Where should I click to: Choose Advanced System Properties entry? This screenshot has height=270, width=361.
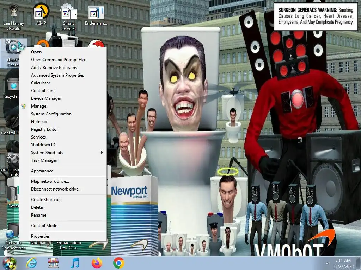[x=63, y=75]
